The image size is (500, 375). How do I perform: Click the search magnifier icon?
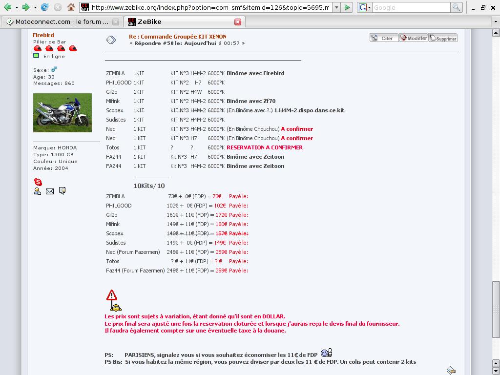tap(456, 7)
